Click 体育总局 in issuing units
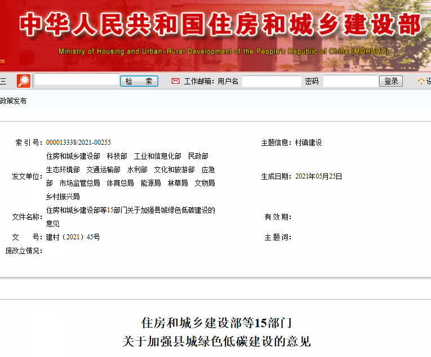 (121, 183)
